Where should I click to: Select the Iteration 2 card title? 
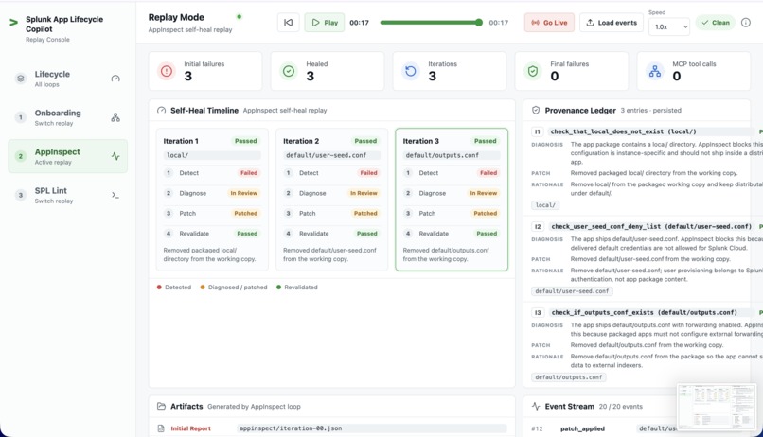click(301, 141)
